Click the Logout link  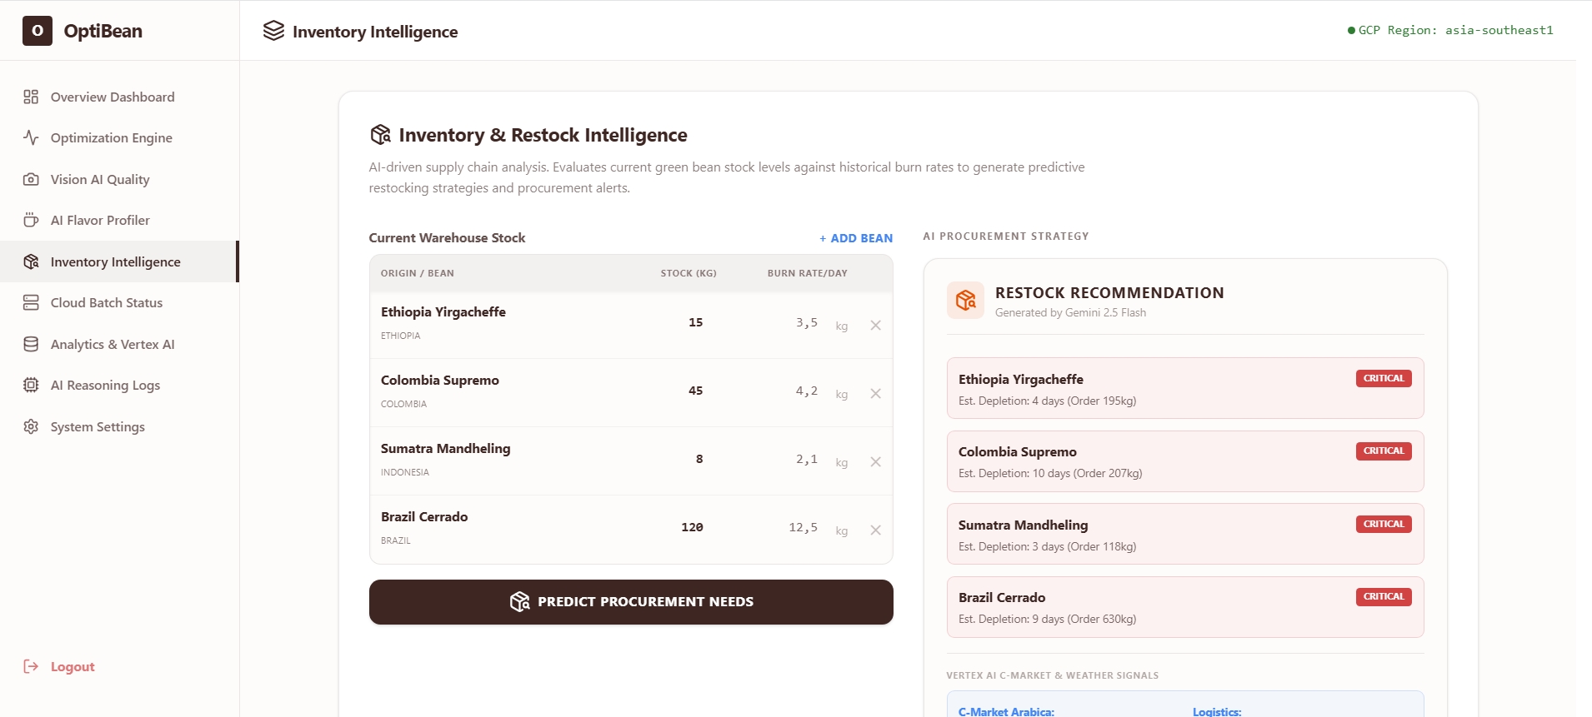(x=59, y=666)
